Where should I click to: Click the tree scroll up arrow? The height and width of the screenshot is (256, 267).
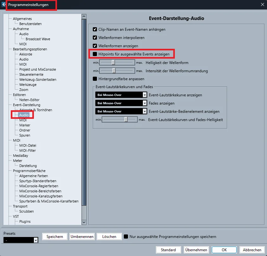pyautogui.click(x=84, y=16)
